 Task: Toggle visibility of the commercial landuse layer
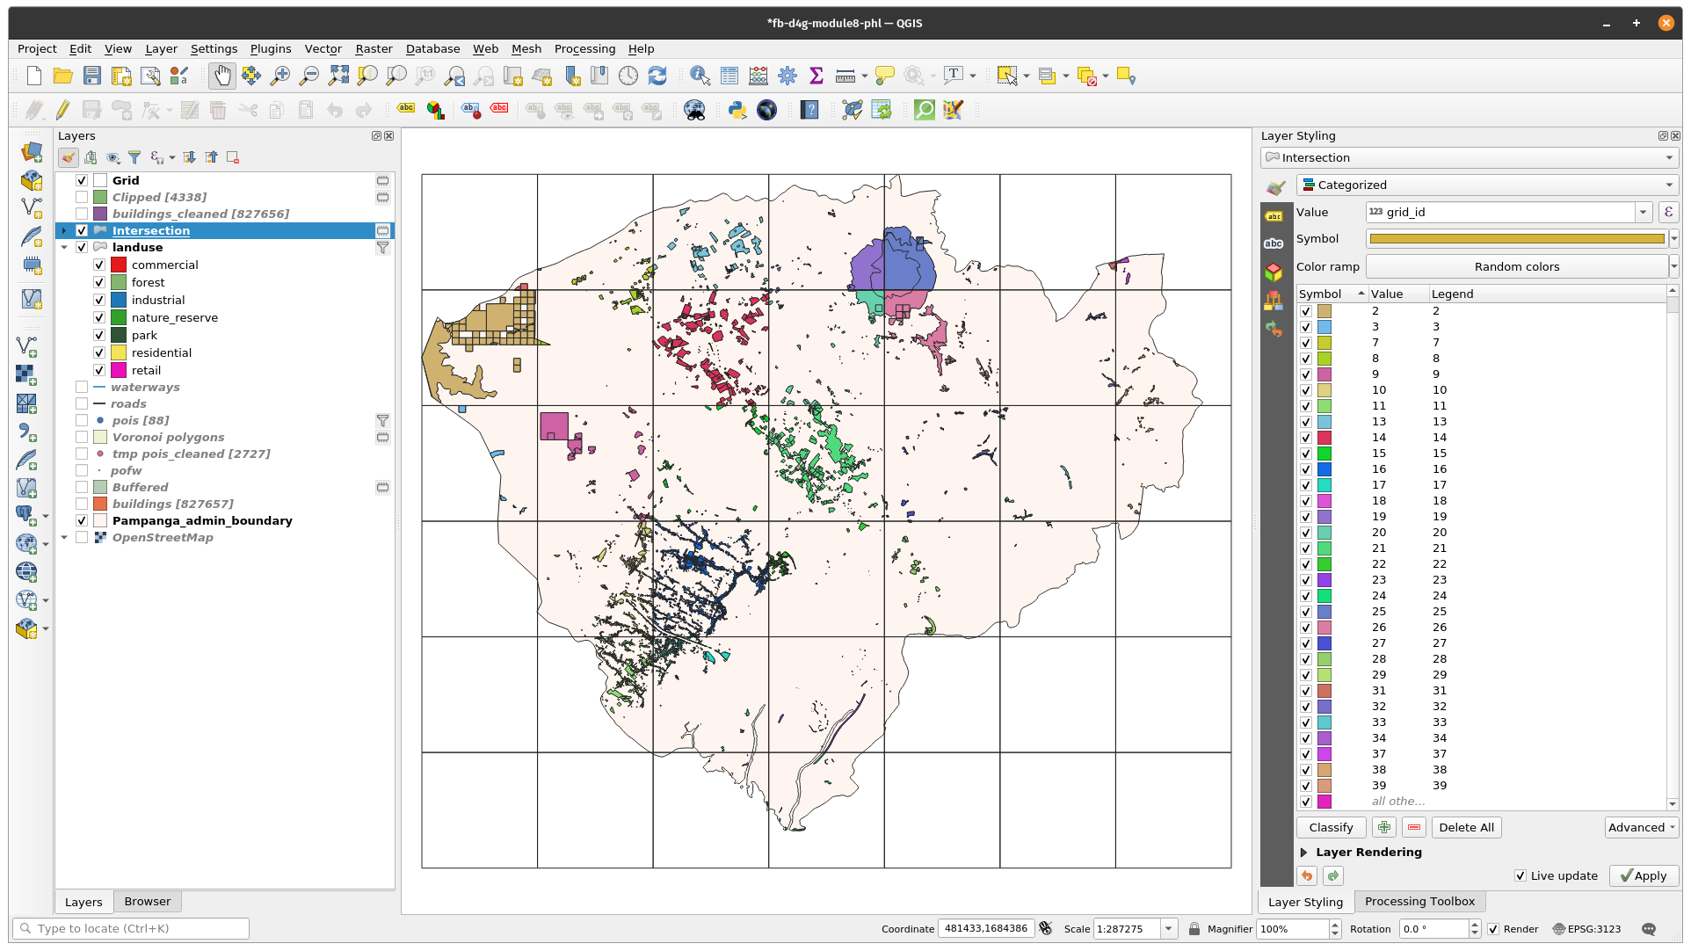(x=100, y=265)
